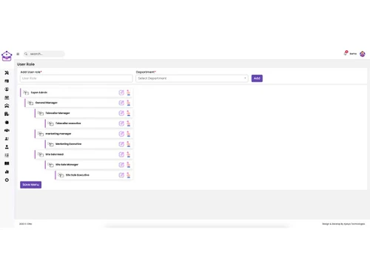Image resolution: width=370 pixels, height=277 pixels.
Task: Focus the User Role input field
Action: [x=76, y=78]
